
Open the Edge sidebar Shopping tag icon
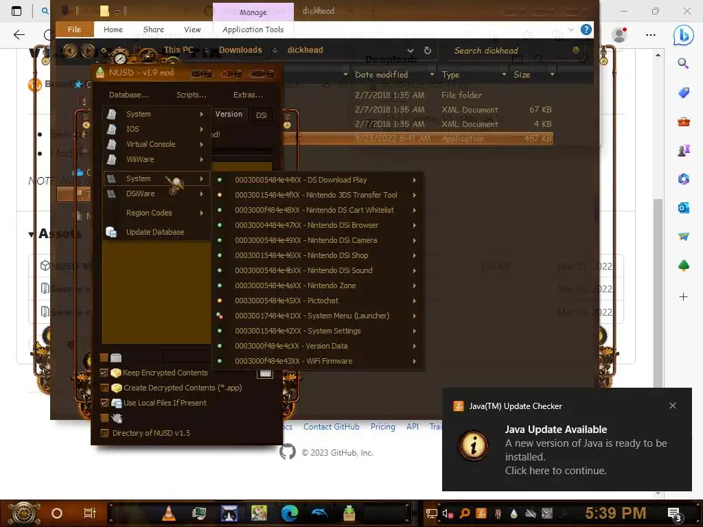tap(683, 93)
